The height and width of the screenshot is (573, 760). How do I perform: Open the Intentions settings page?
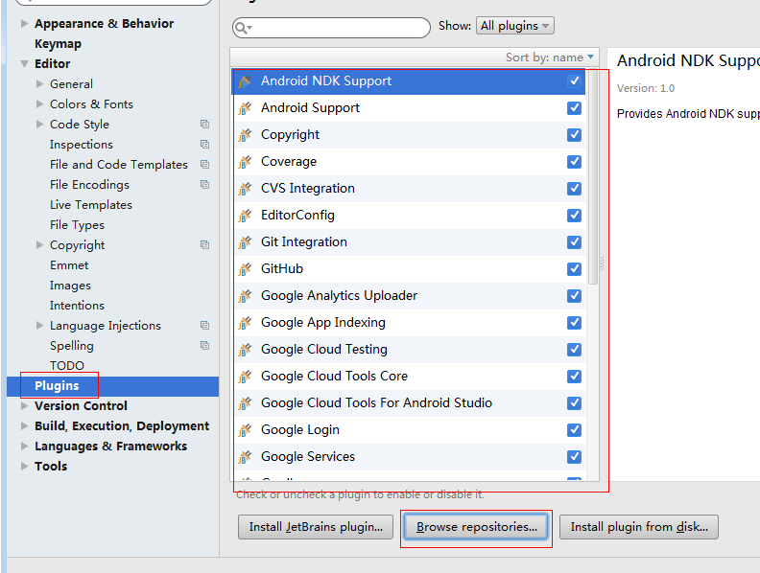point(77,306)
